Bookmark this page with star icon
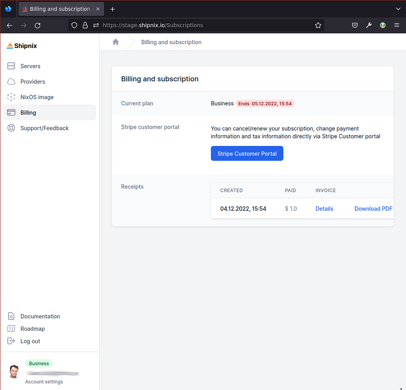The image size is (406, 390). [x=318, y=26]
